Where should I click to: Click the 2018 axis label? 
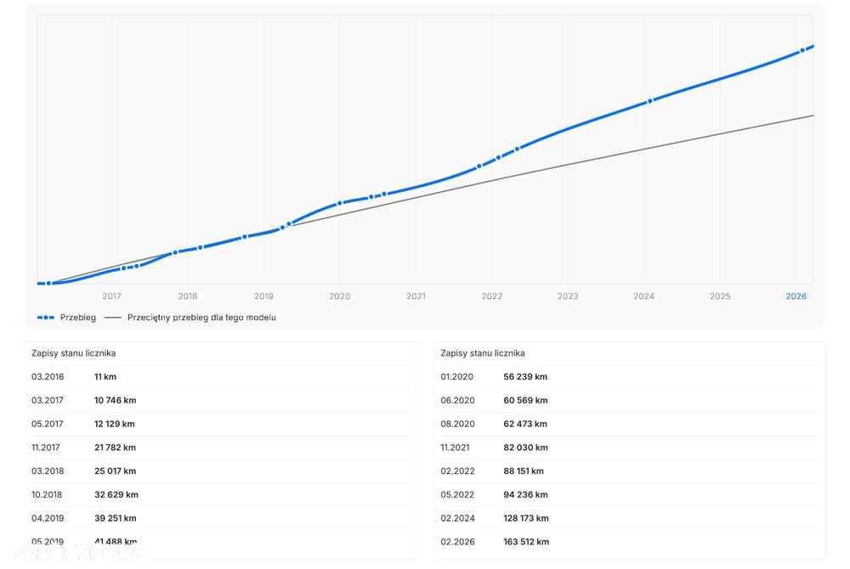coord(188,296)
